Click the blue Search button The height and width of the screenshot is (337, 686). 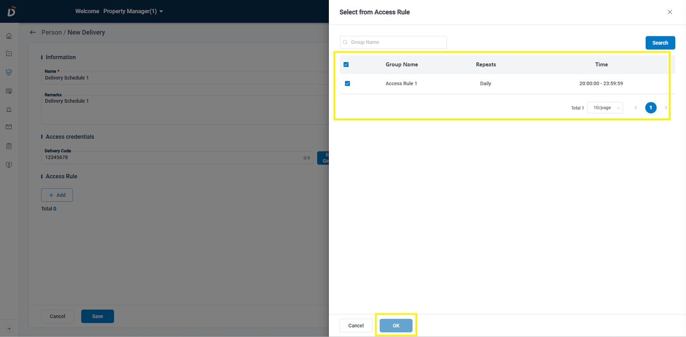[660, 43]
